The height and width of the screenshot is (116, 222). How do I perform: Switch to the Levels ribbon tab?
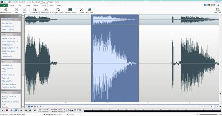[28, 5]
